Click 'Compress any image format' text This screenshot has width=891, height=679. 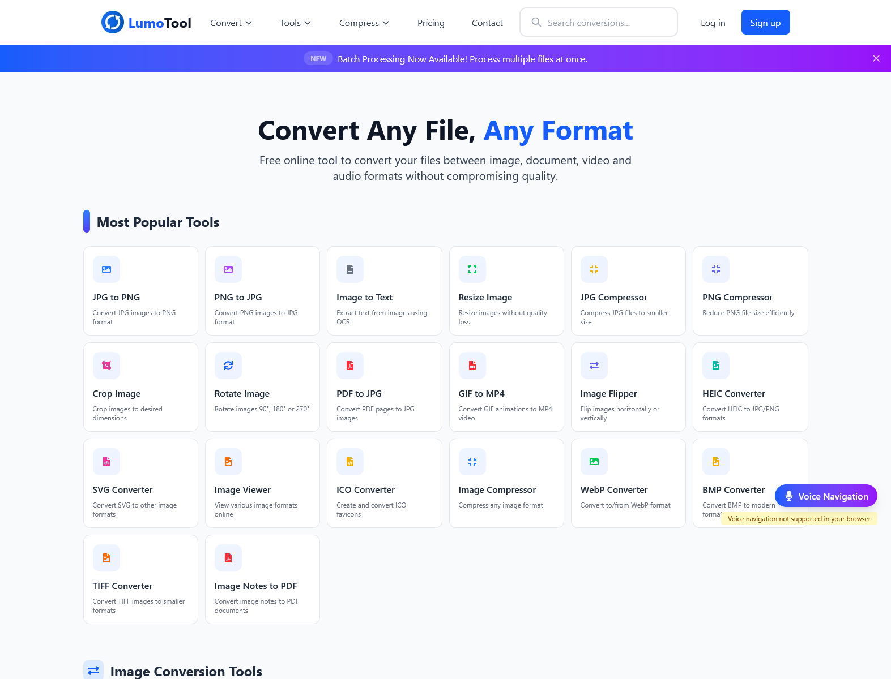click(x=501, y=505)
